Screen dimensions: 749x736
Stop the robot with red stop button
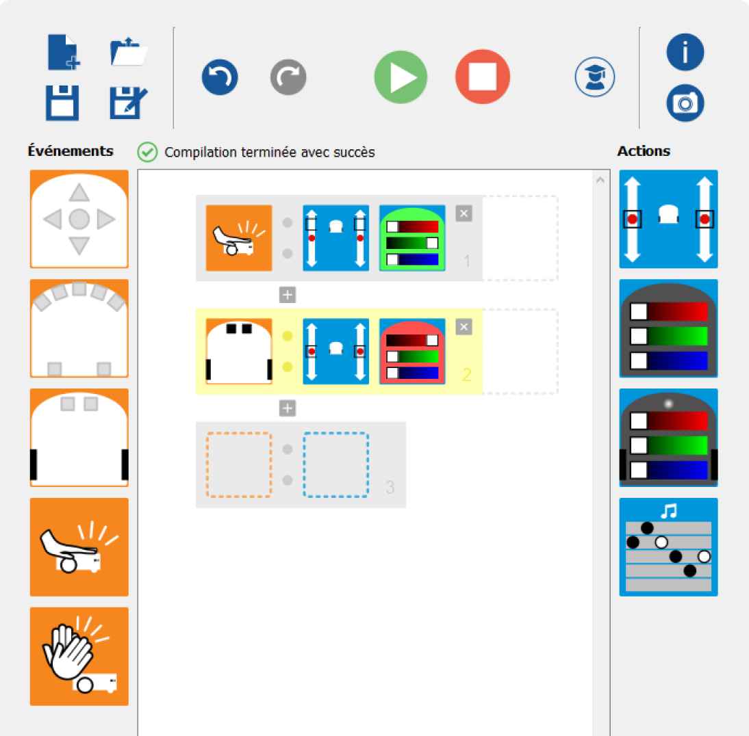pos(483,77)
